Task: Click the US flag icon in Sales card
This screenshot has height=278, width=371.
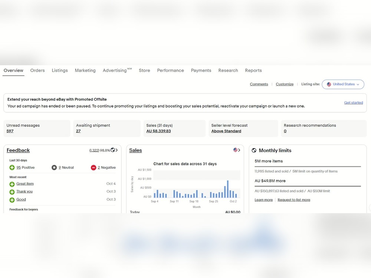Action: tap(236, 150)
